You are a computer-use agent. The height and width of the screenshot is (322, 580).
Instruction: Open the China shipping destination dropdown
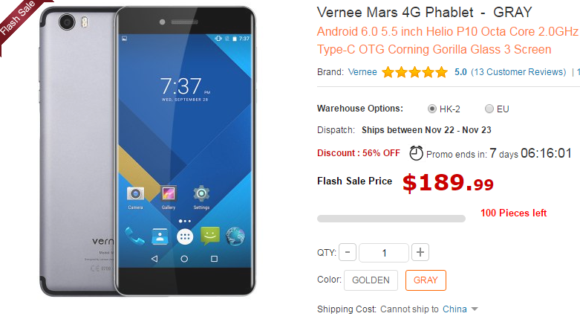click(460, 309)
